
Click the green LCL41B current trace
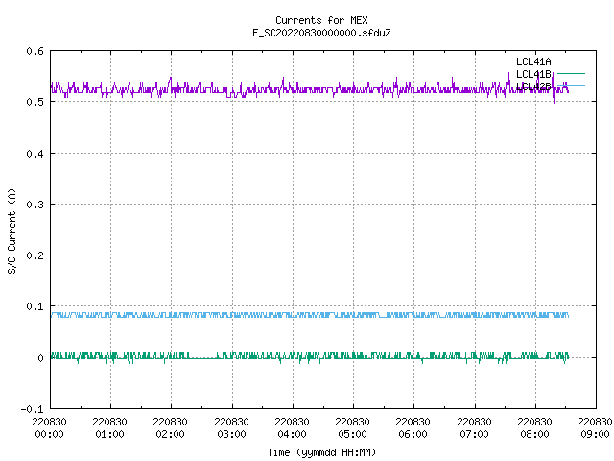[309, 356]
